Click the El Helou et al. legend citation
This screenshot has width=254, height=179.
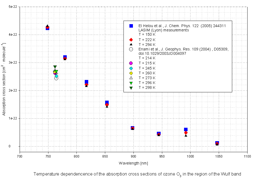pyautogui.click(x=182, y=26)
